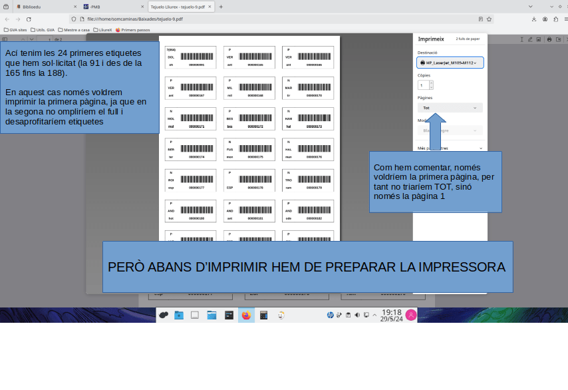This screenshot has width=568, height=390.
Task: Go forward to next page
Action: pos(18,19)
